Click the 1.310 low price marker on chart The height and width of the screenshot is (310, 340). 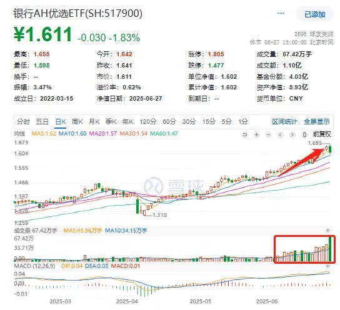point(159,215)
